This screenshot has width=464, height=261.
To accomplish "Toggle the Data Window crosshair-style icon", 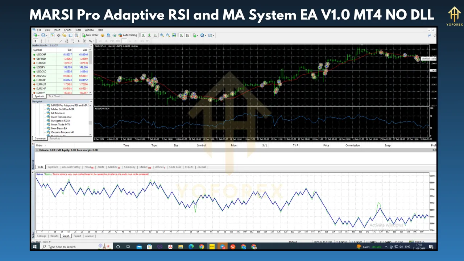I will [58, 35].
